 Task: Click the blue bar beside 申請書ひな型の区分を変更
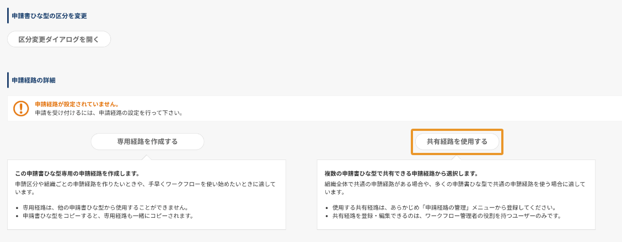pyautogui.click(x=8, y=15)
